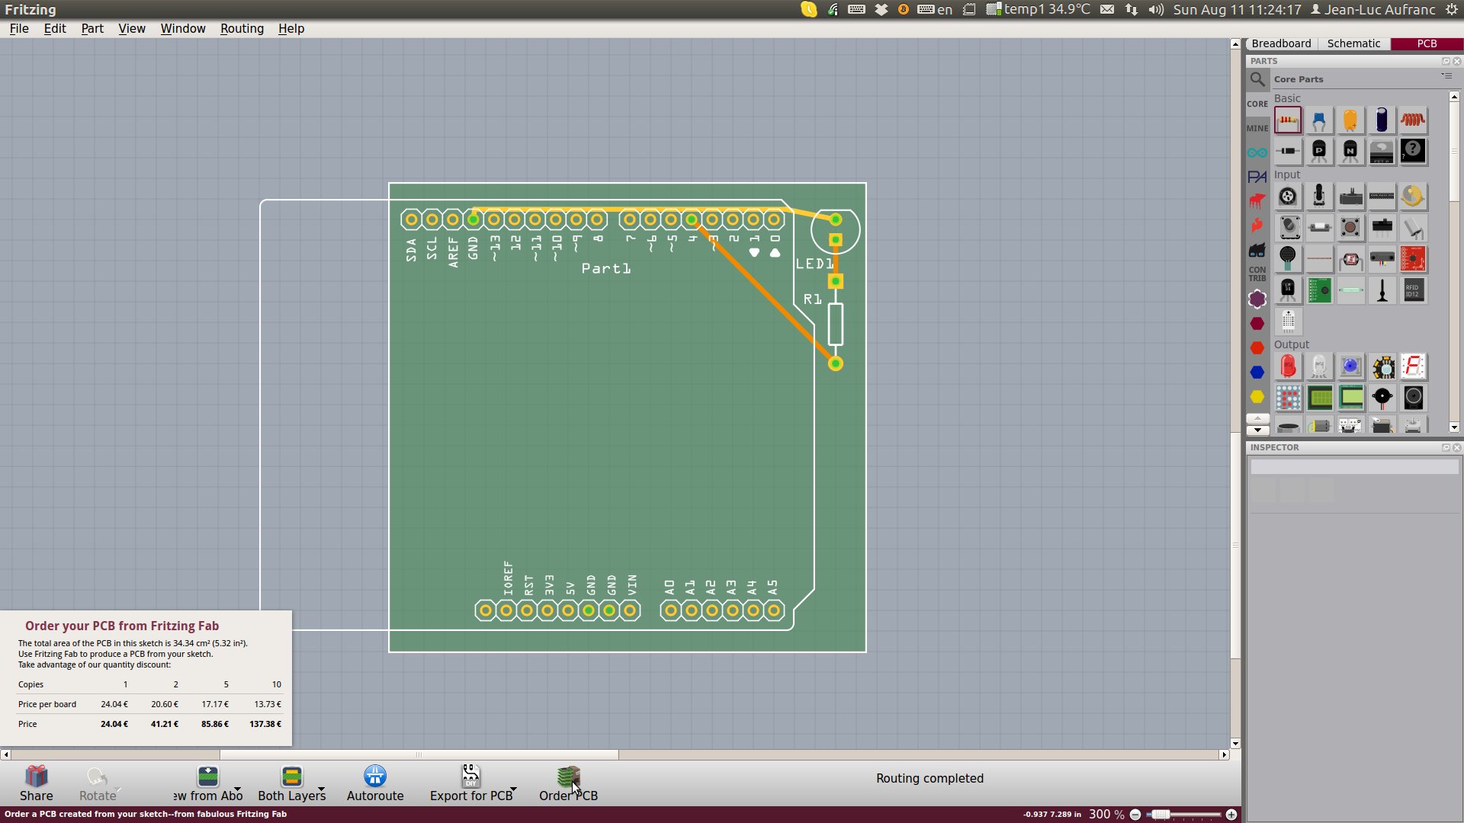This screenshot has height=823, width=1464.
Task: Select the LM35 temperature sensor part
Action: point(1288,290)
